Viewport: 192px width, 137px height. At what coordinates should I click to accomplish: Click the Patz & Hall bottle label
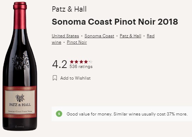click(x=20, y=102)
